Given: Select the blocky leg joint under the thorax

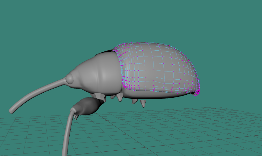Looking at the screenshot, I should [x=99, y=96].
